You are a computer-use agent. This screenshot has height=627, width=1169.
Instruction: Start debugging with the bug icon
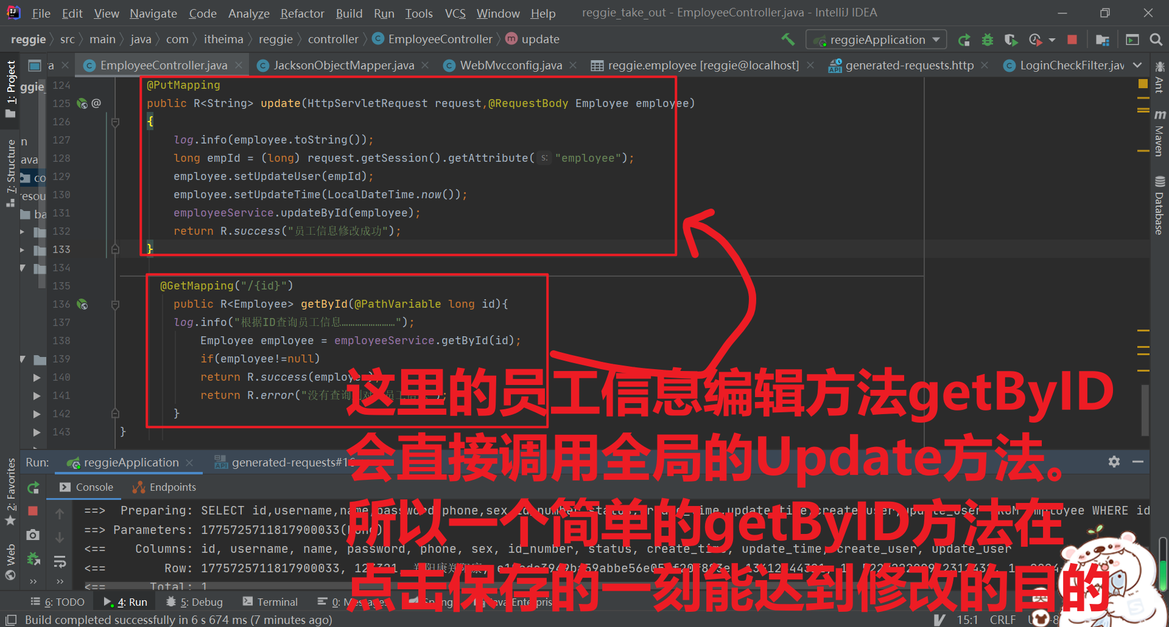point(988,40)
